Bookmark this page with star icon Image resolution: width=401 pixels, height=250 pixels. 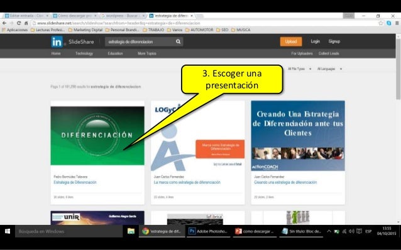tap(380, 23)
